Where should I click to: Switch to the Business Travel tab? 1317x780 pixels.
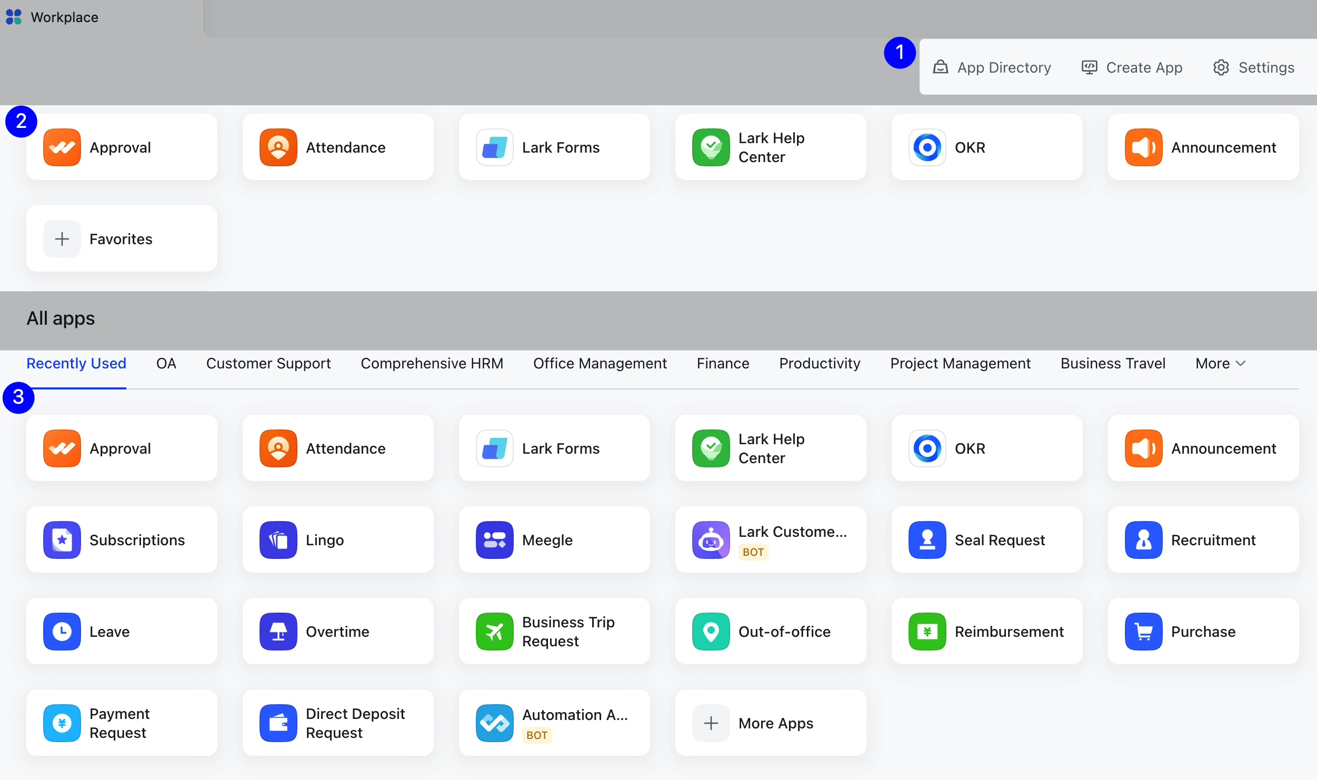click(1113, 363)
